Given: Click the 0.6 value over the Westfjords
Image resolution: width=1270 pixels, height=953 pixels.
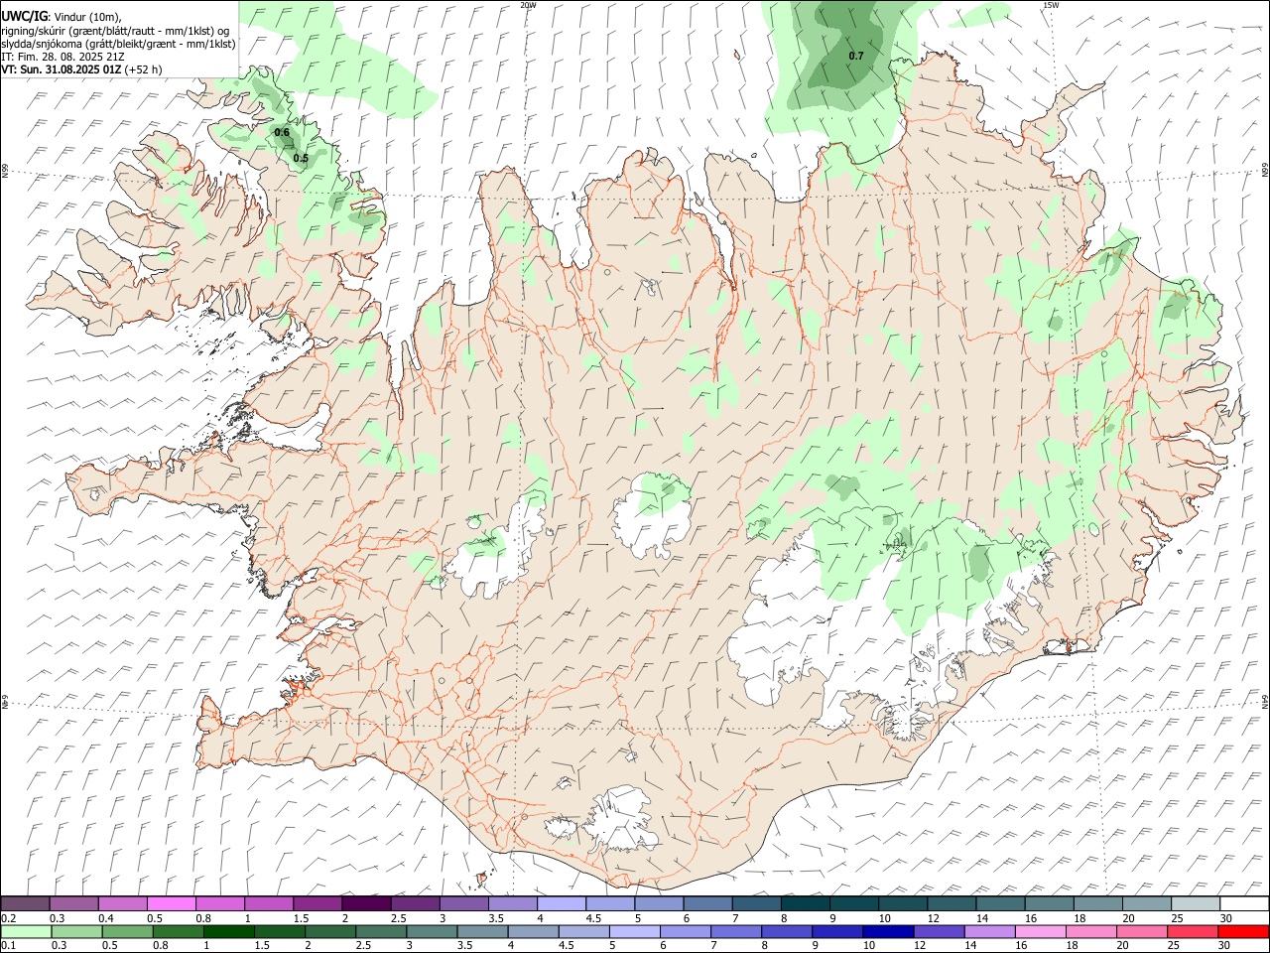Looking at the screenshot, I should (282, 132).
